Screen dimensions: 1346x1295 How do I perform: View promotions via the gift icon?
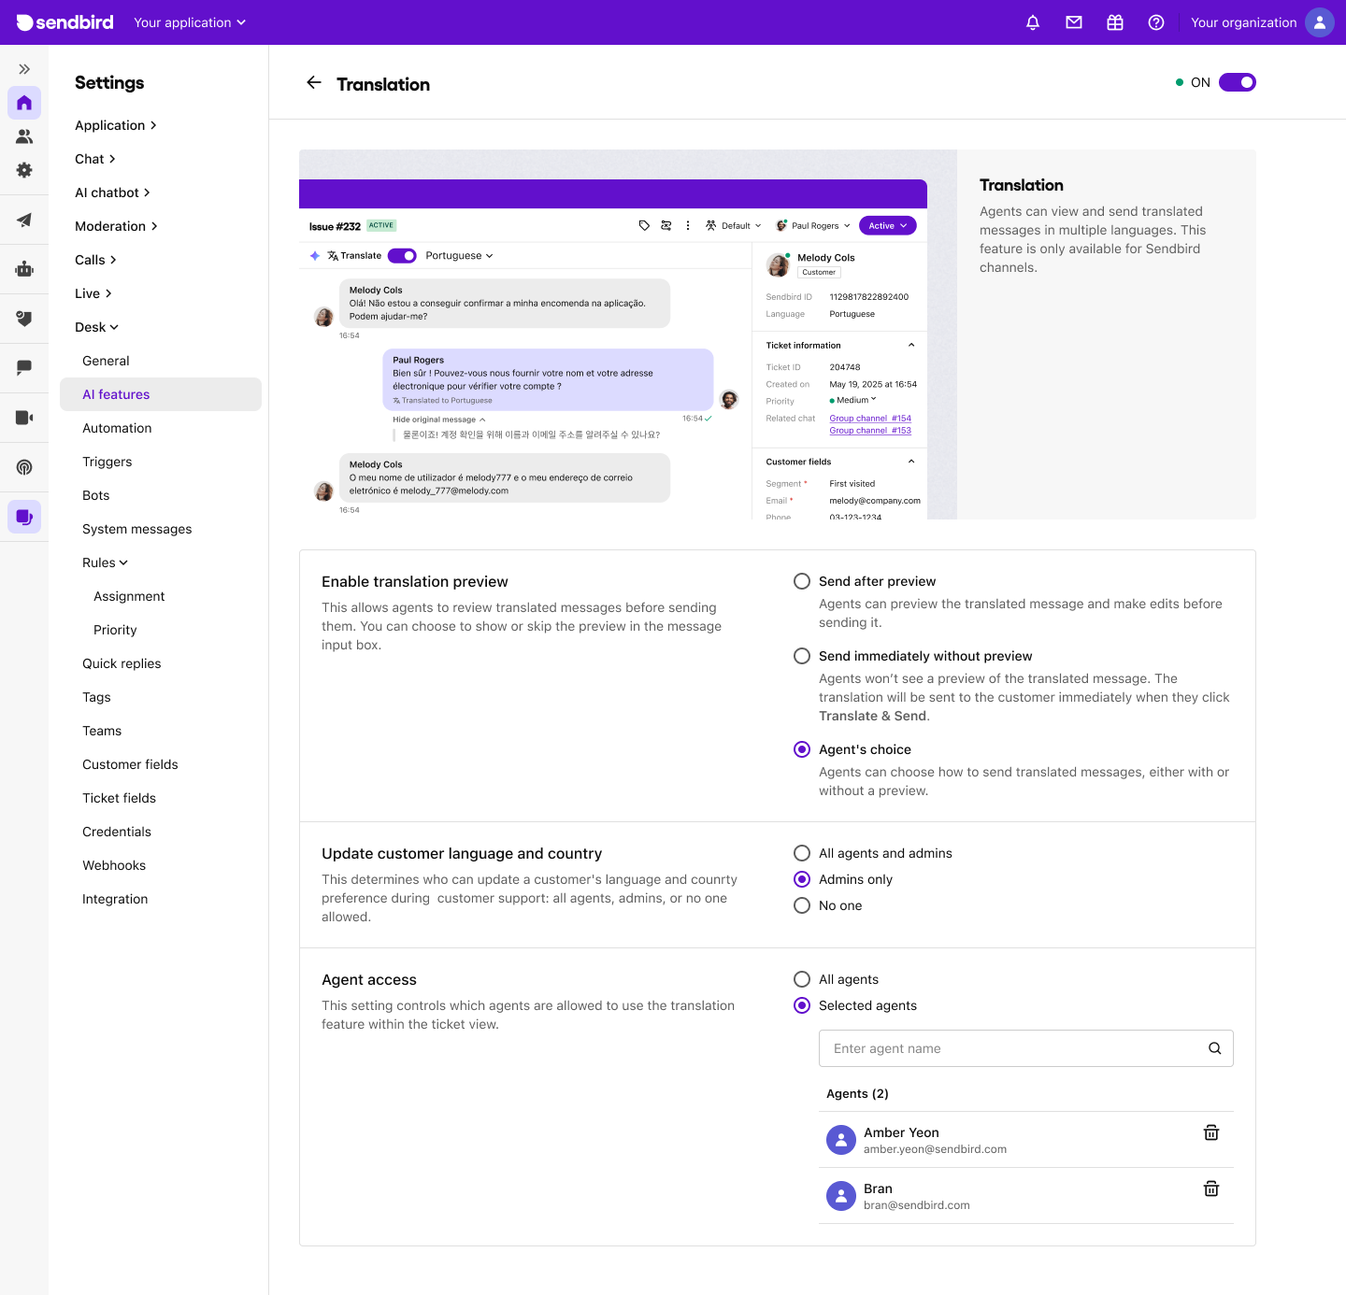click(x=1114, y=21)
